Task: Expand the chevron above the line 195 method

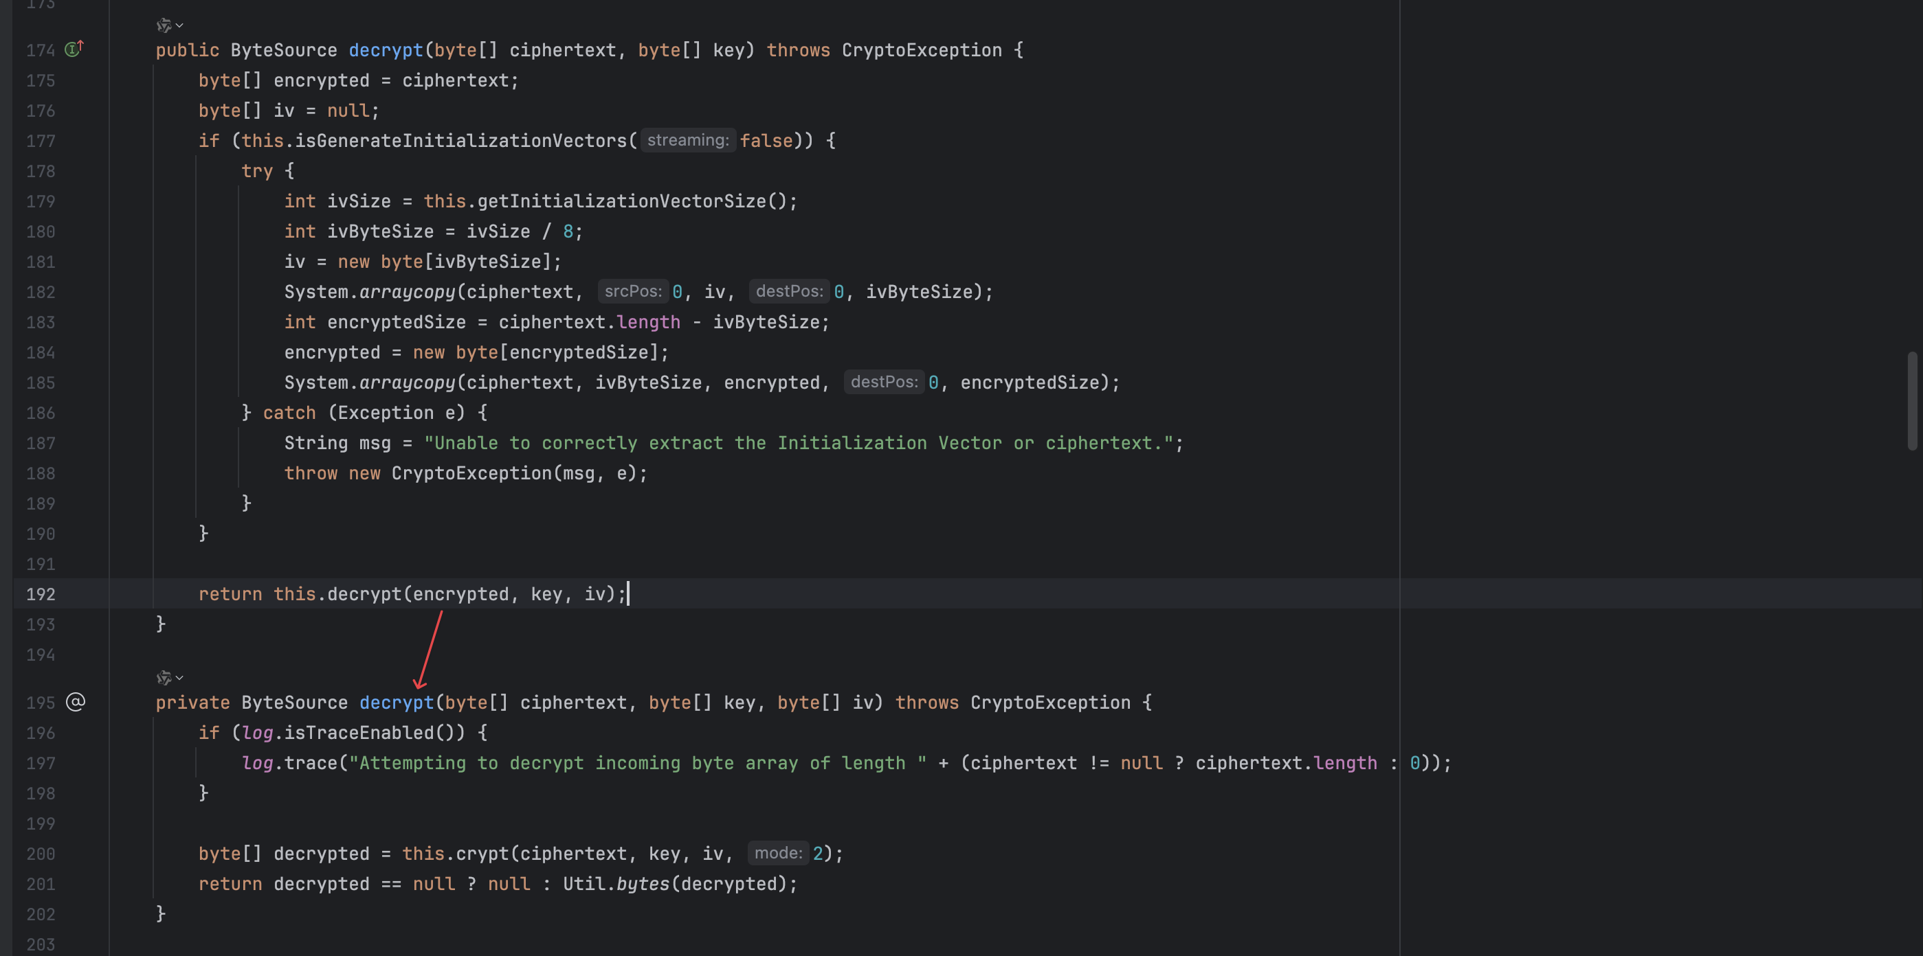Action: 180,677
